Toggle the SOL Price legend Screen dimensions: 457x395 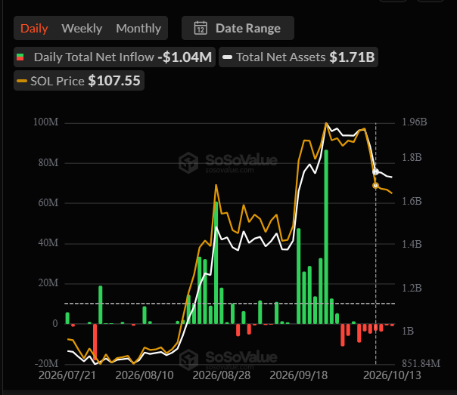(x=79, y=81)
